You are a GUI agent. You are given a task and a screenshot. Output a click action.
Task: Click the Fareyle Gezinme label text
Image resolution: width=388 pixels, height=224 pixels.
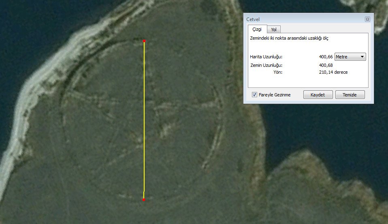click(275, 95)
